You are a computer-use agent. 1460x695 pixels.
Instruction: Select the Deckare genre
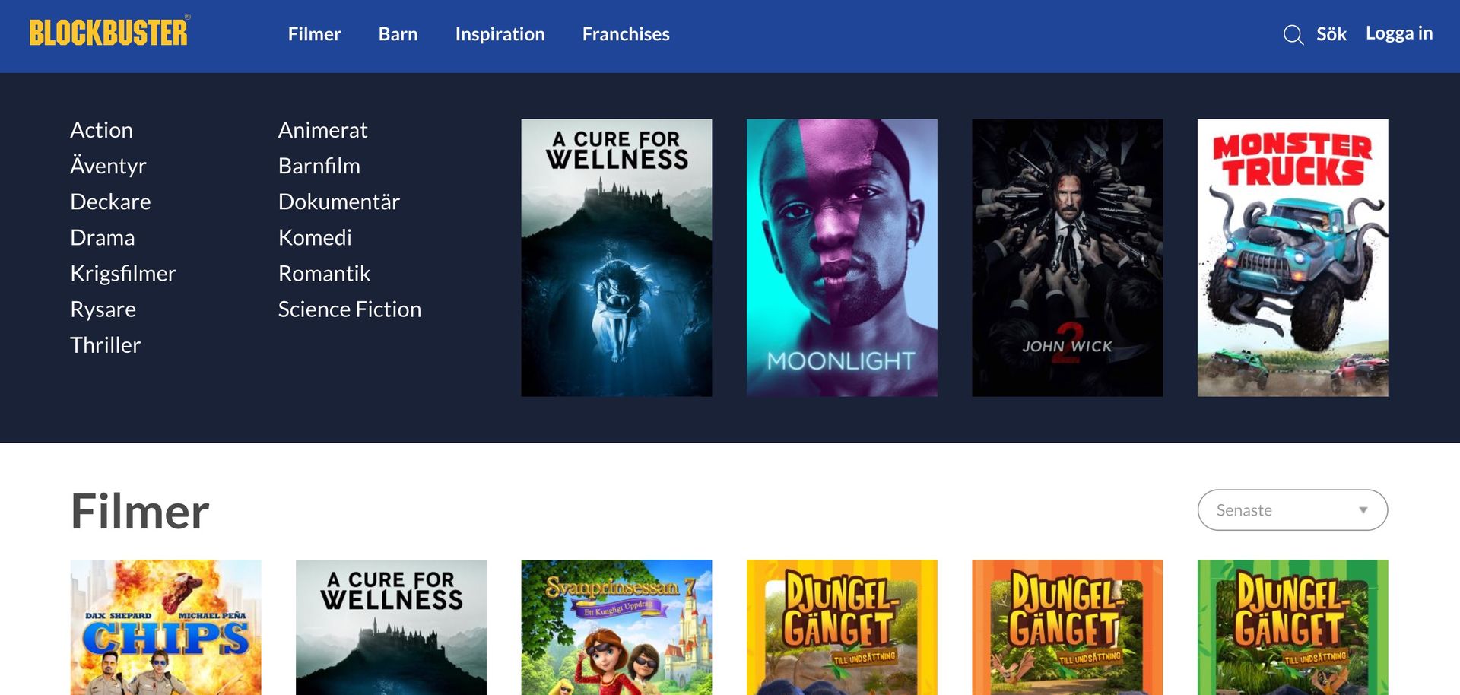tap(110, 202)
